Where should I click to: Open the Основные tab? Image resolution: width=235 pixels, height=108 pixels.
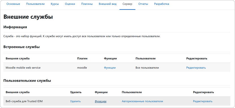tap(13, 4)
